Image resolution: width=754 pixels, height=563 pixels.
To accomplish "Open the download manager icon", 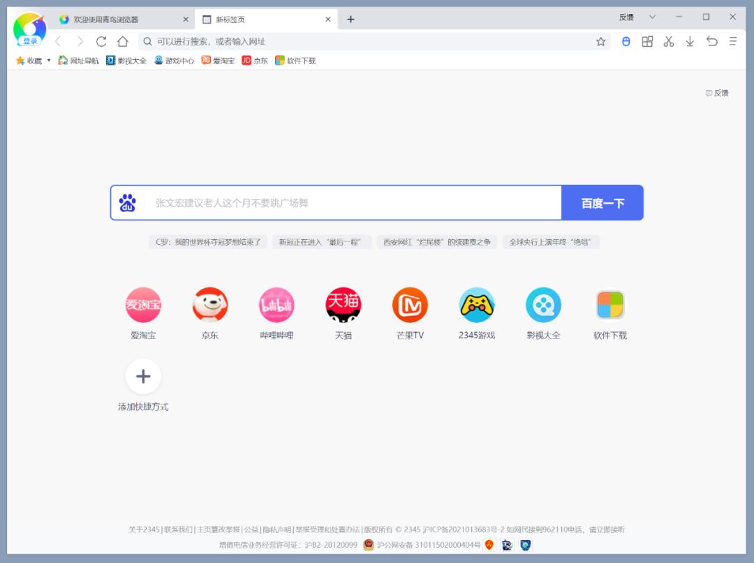I will [690, 42].
